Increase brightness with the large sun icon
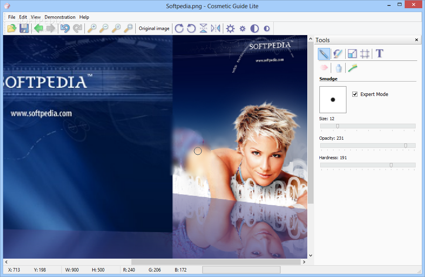This screenshot has height=277, width=425. (230, 28)
